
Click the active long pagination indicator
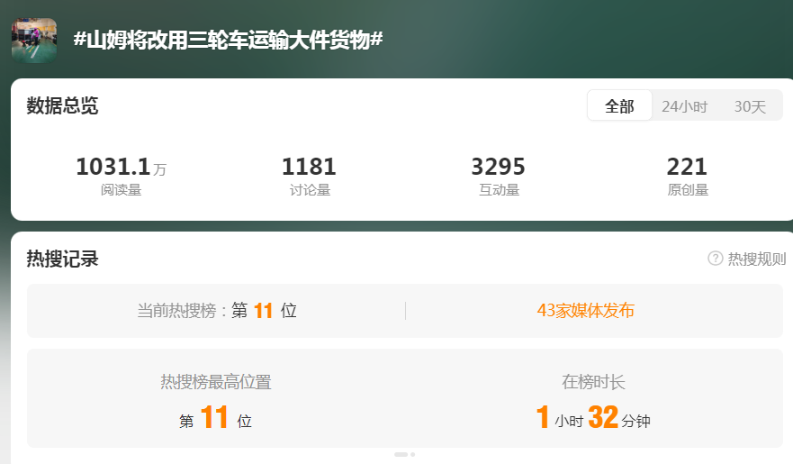(401, 454)
